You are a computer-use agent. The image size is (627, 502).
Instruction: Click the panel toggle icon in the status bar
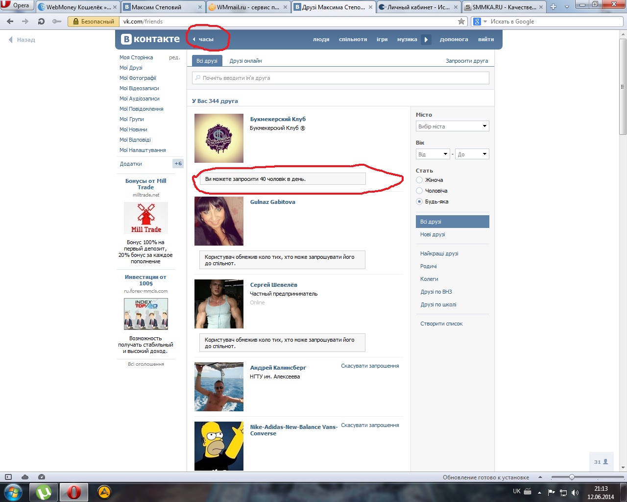pos(8,477)
